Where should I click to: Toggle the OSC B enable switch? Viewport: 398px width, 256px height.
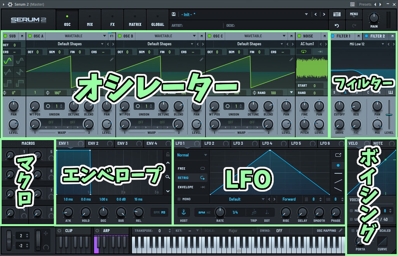(x=120, y=36)
